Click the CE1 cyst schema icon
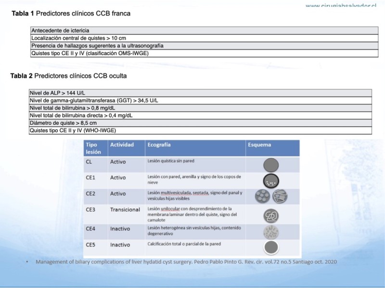The width and height of the screenshot is (385, 288). coord(271,181)
